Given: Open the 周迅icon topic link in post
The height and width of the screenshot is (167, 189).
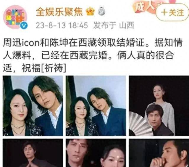Looking at the screenshot, I should (21, 43).
